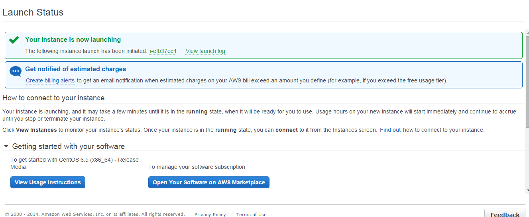This screenshot has width=529, height=217.
Task: Click the 'Your instance is now launching' heading
Action: [x=73, y=39]
